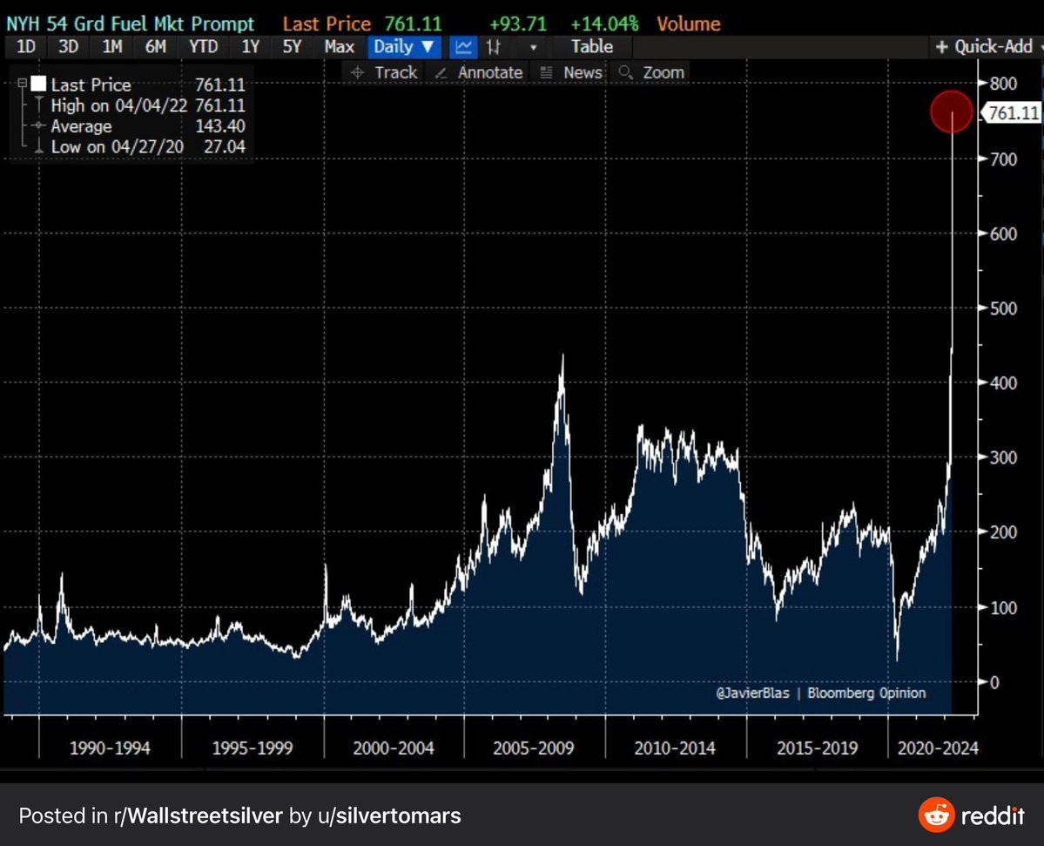Switch to the Max time range

(339, 47)
